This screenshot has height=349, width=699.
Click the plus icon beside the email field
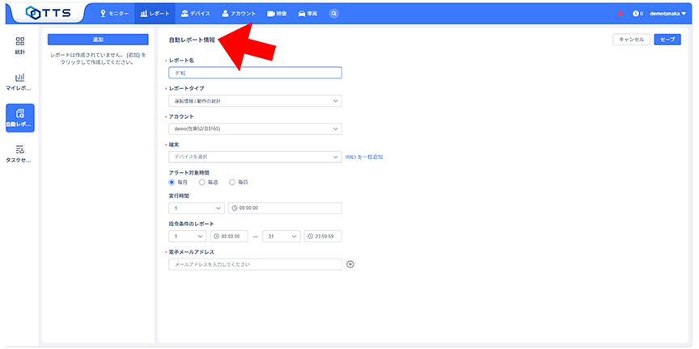coord(350,264)
